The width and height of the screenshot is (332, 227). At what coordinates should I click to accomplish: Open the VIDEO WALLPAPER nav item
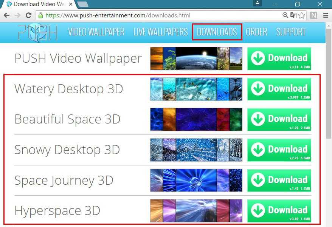(96, 32)
